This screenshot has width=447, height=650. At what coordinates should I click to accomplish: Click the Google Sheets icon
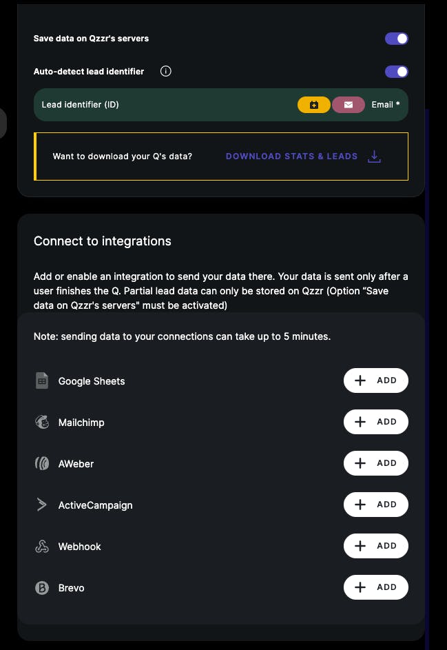point(42,380)
